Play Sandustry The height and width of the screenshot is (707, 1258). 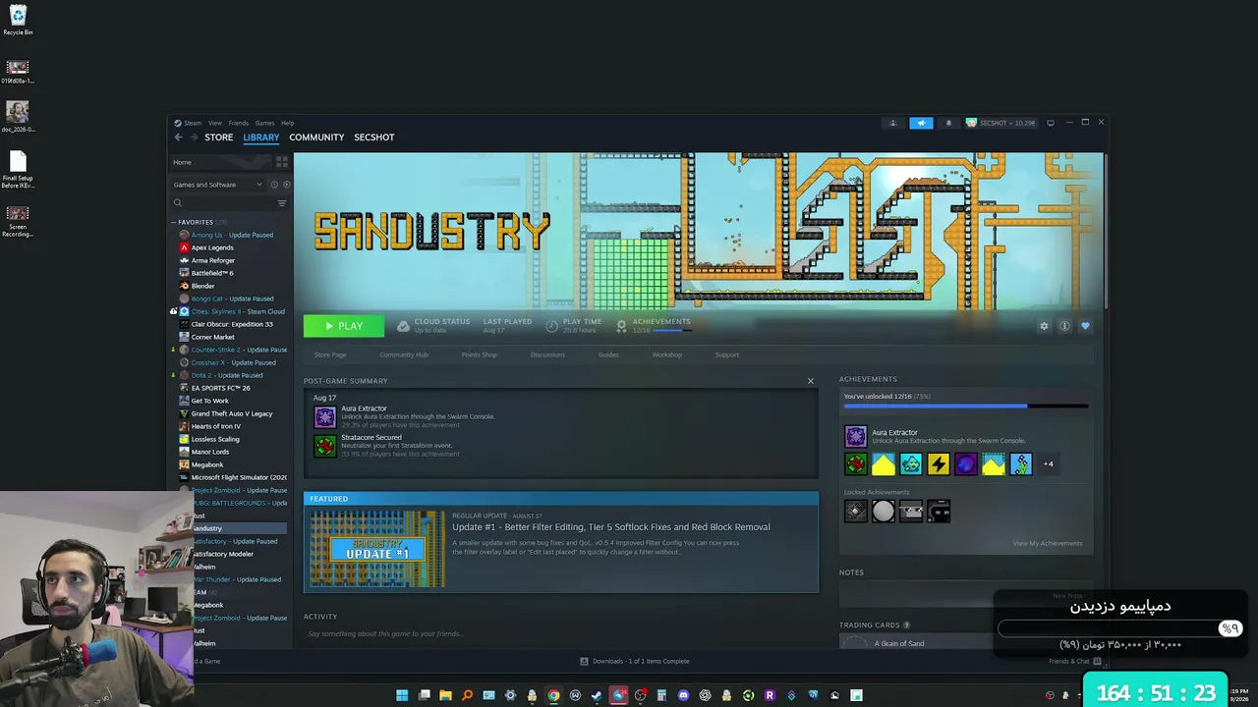click(344, 326)
